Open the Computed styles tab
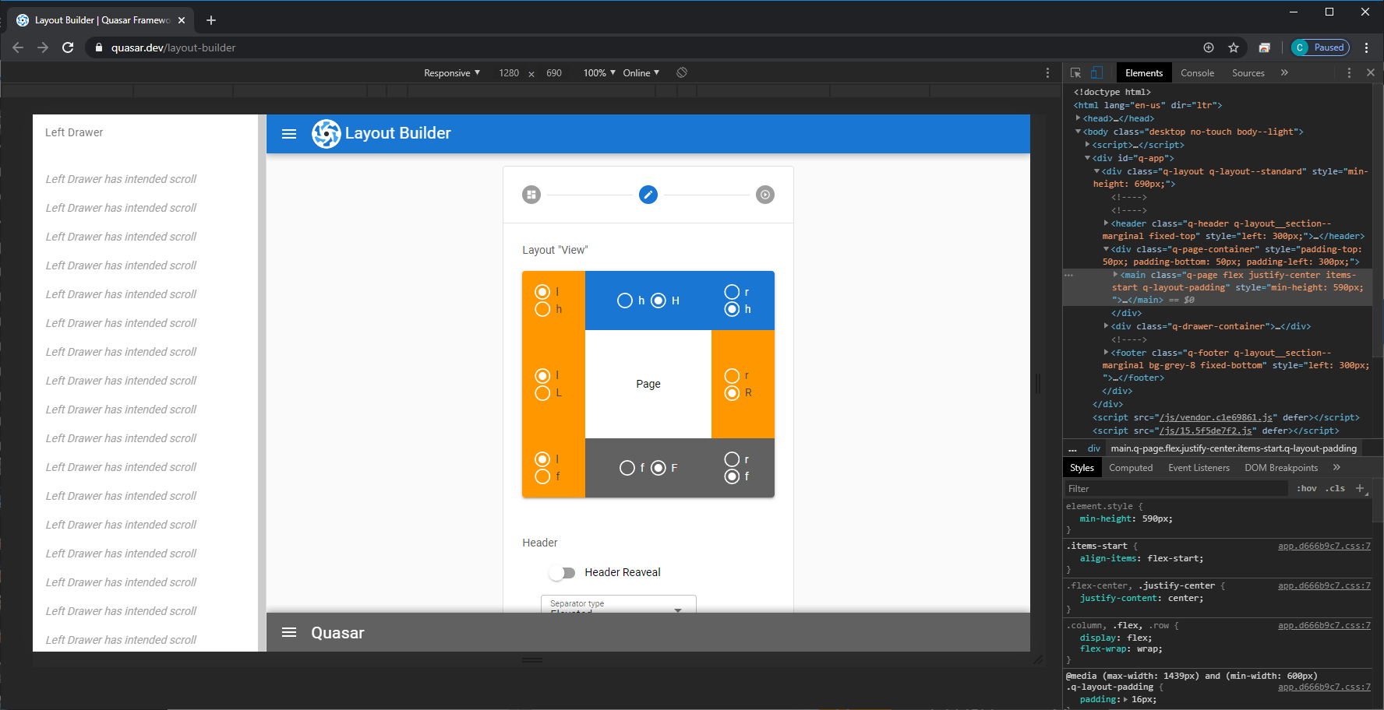The height and width of the screenshot is (710, 1384). (1131, 467)
